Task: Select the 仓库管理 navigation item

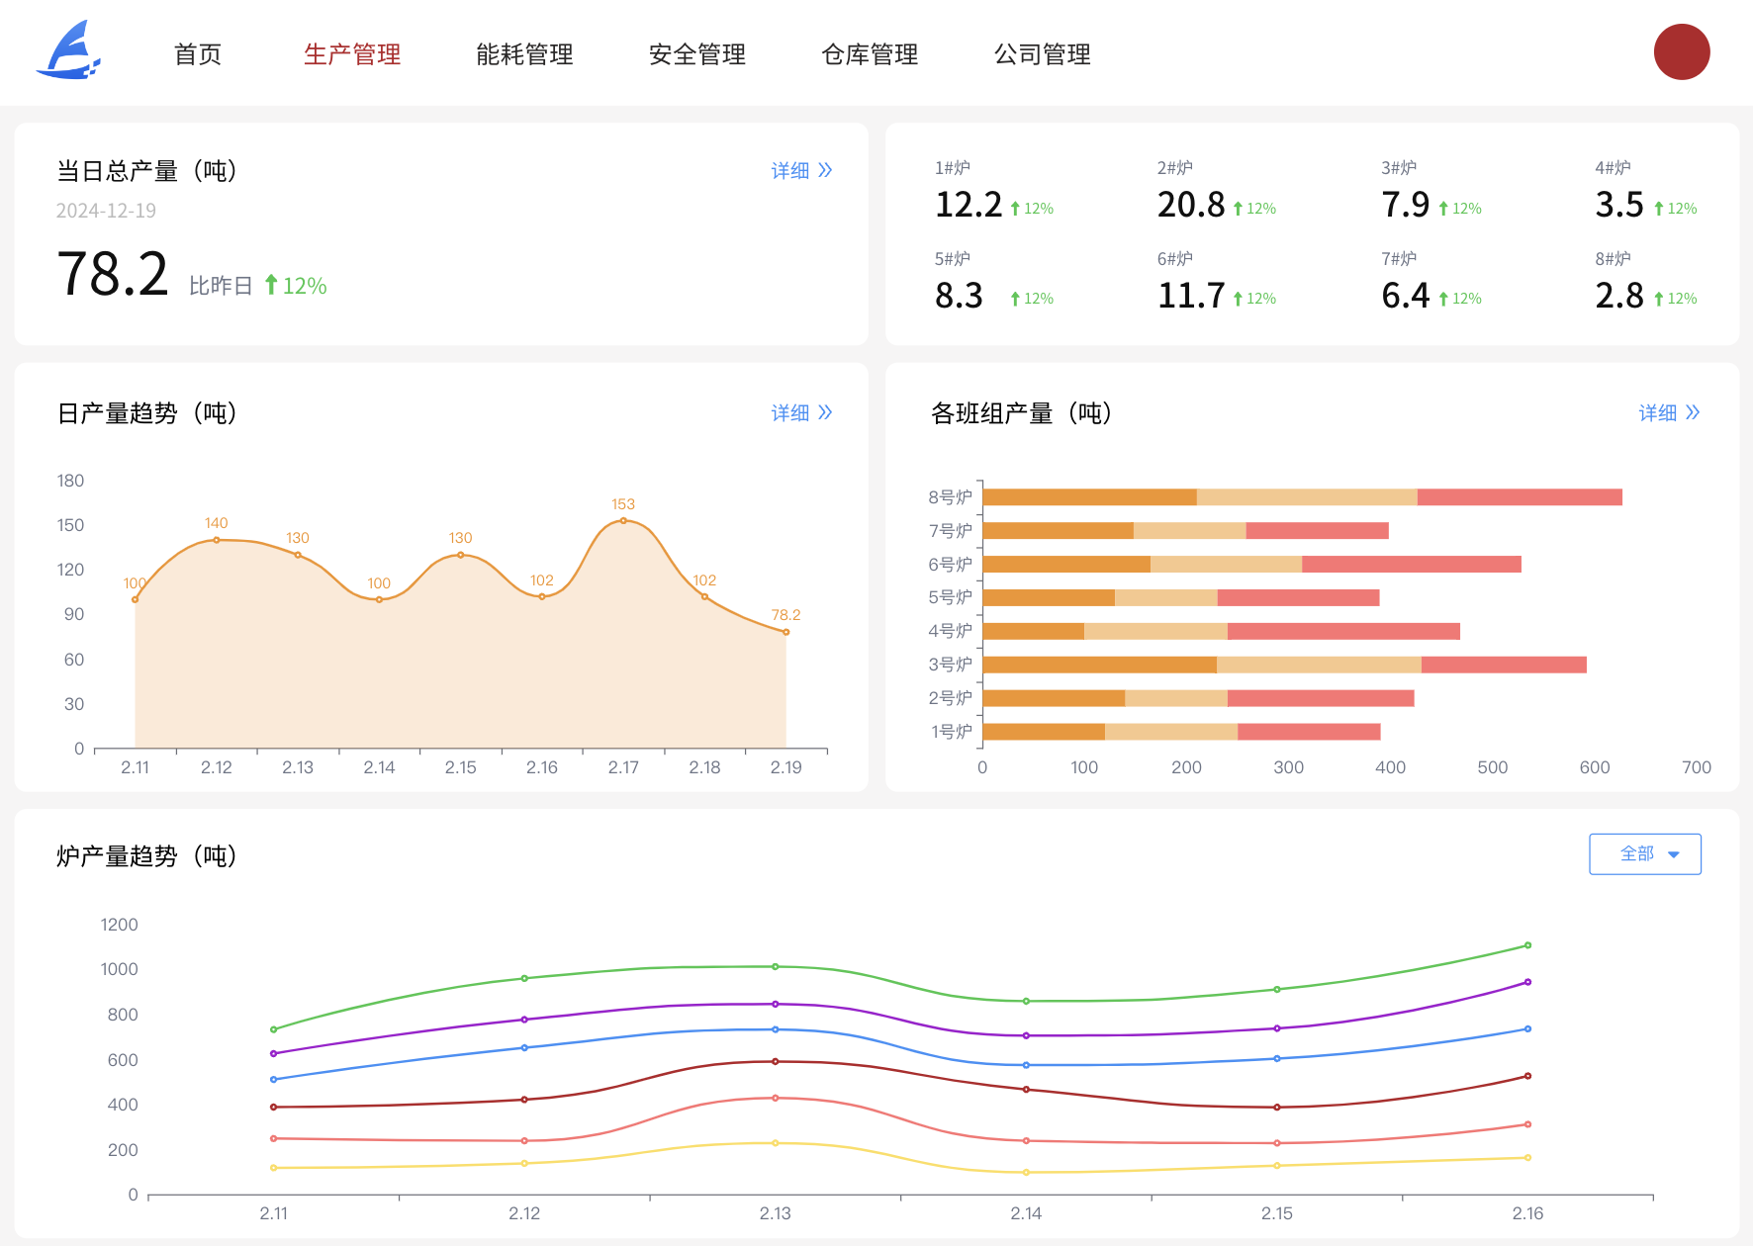Action: point(870,54)
